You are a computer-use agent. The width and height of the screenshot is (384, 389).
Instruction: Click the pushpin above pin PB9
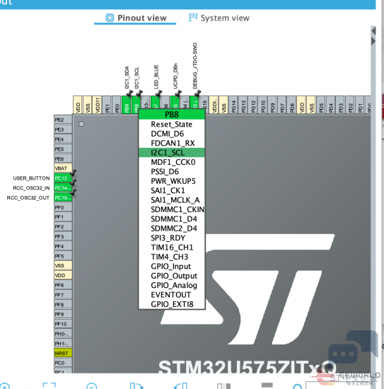click(x=129, y=94)
